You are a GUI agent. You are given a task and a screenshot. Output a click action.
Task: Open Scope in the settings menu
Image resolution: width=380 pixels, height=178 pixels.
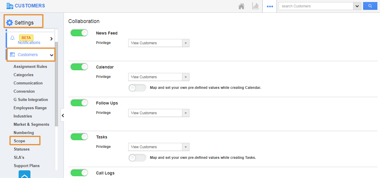(x=20, y=141)
